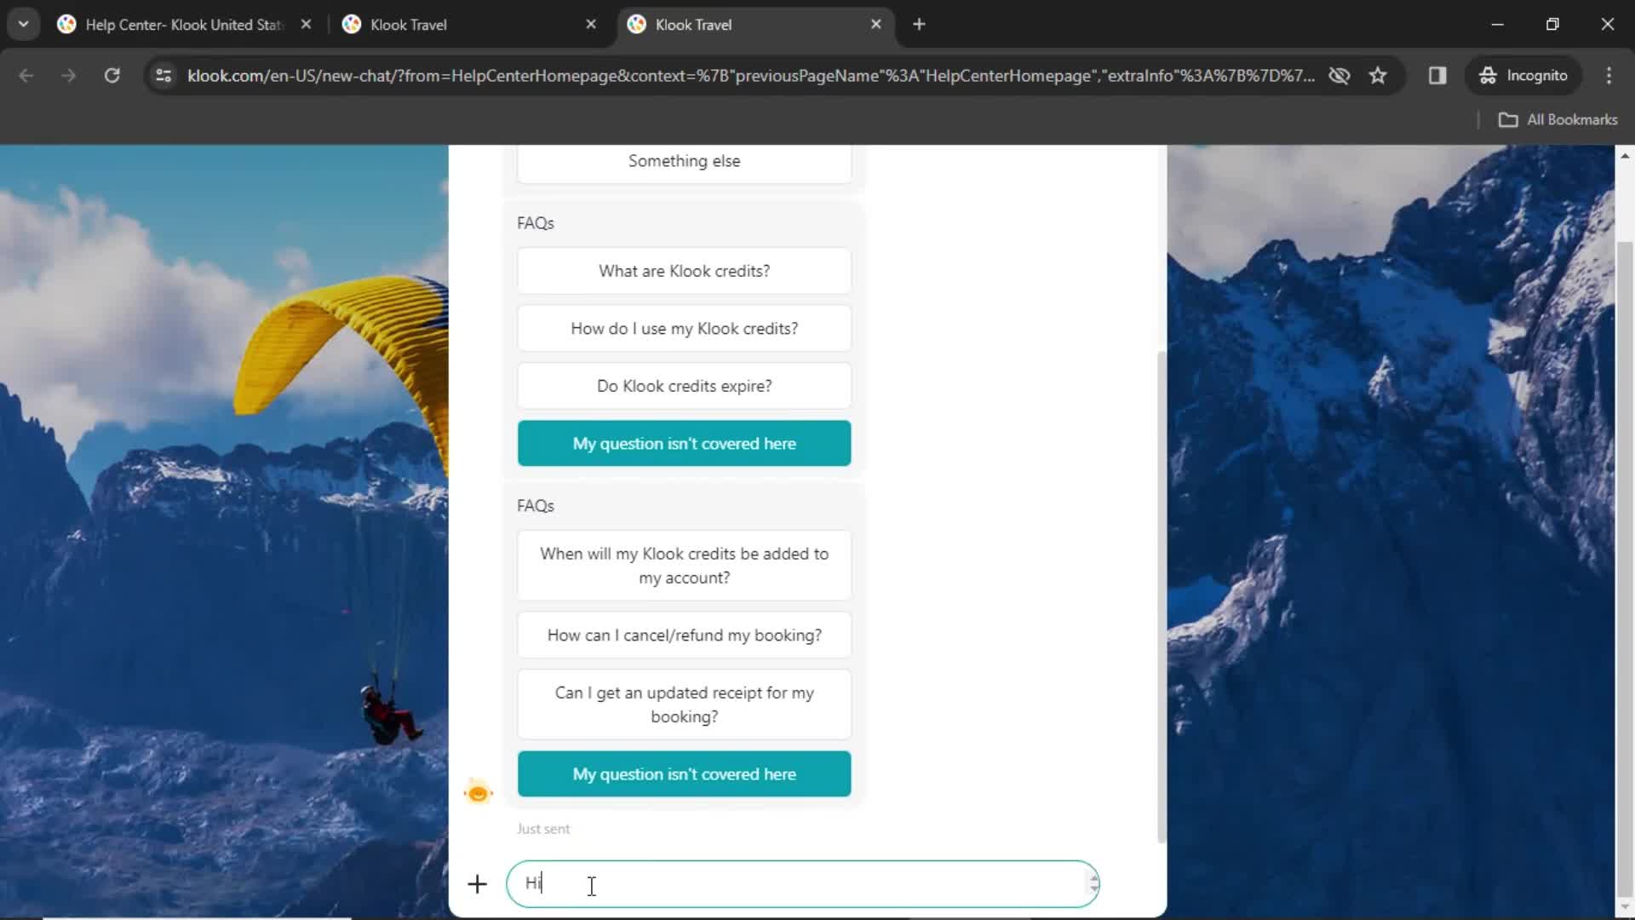Click the address bar URL text
This screenshot has height=920, width=1635.
coord(751,76)
